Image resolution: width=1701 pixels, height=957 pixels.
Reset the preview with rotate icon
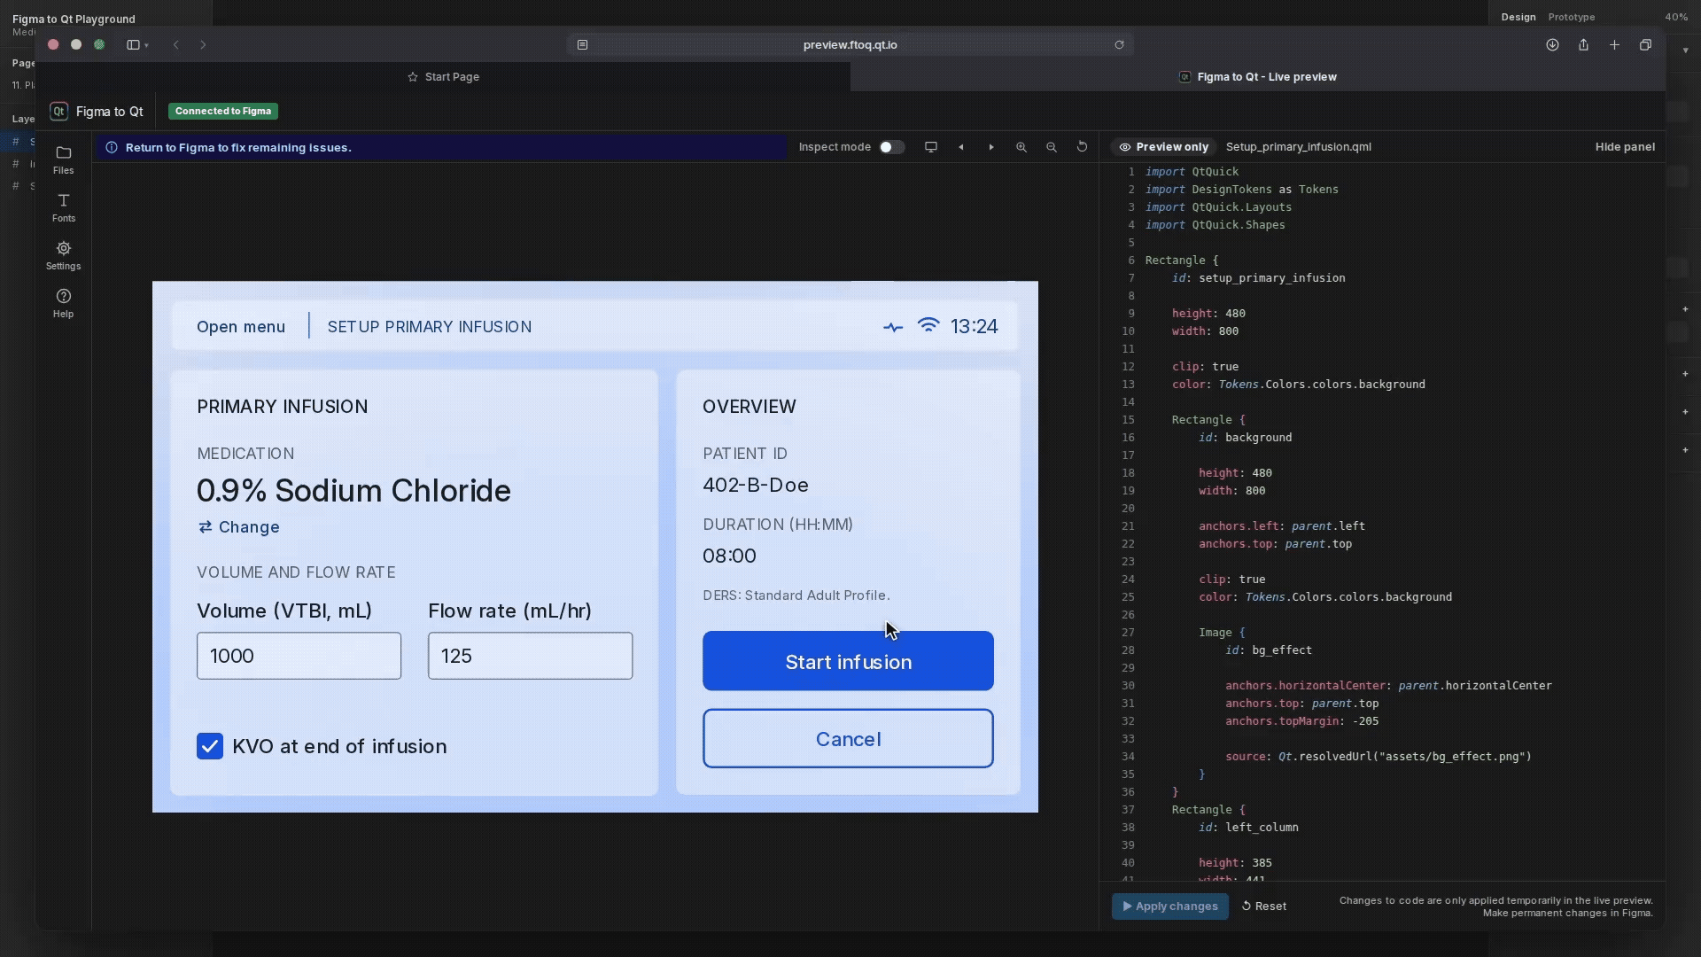[1082, 147]
